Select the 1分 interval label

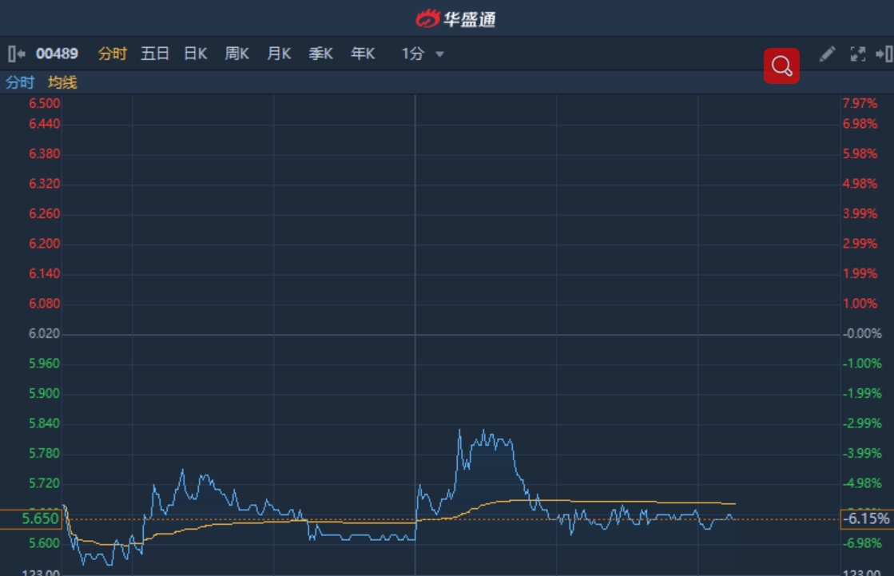pyautogui.click(x=412, y=54)
